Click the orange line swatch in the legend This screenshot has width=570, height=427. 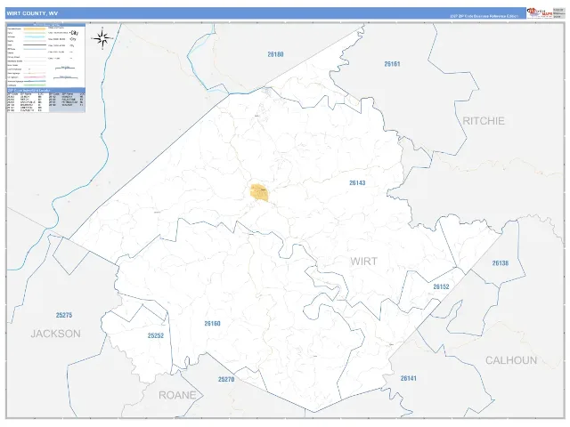coord(35,29)
